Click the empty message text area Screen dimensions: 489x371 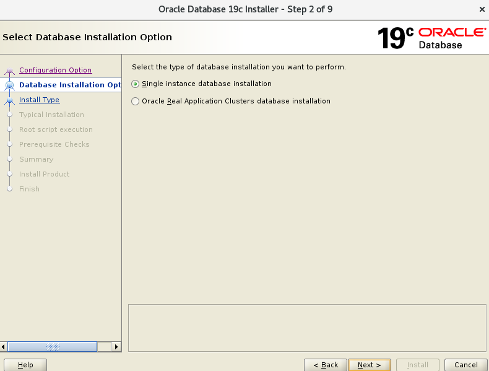pyautogui.click(x=307, y=328)
